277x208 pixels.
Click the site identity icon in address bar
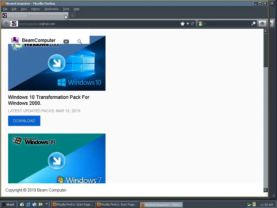[14, 24]
